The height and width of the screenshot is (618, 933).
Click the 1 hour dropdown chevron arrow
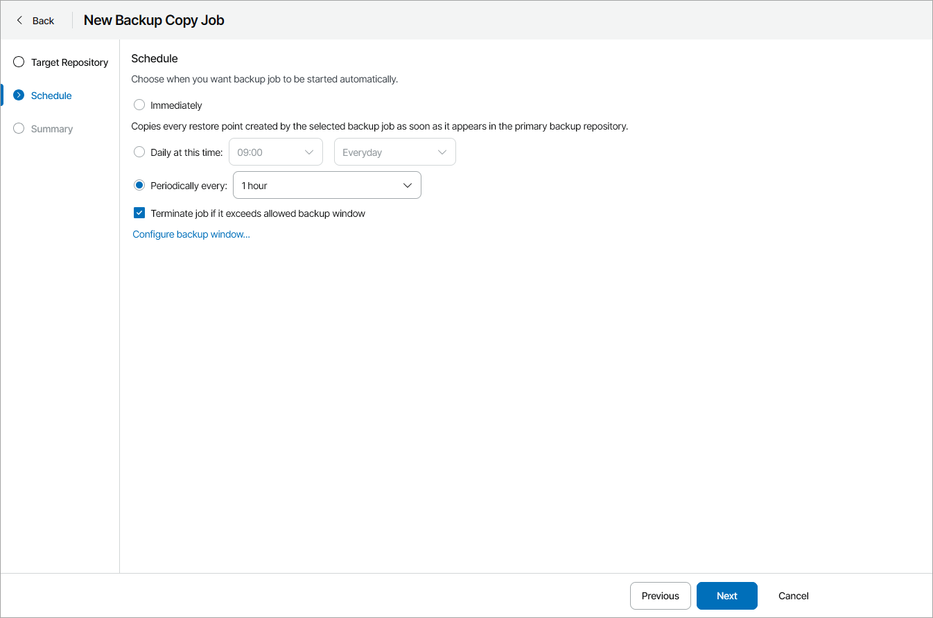tap(408, 186)
